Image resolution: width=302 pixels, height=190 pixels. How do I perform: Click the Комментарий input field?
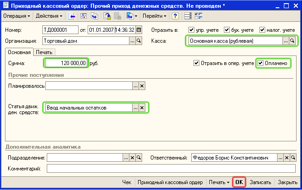(171, 169)
